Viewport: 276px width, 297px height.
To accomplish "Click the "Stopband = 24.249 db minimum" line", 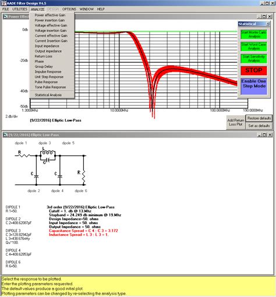I will click(x=85, y=215).
